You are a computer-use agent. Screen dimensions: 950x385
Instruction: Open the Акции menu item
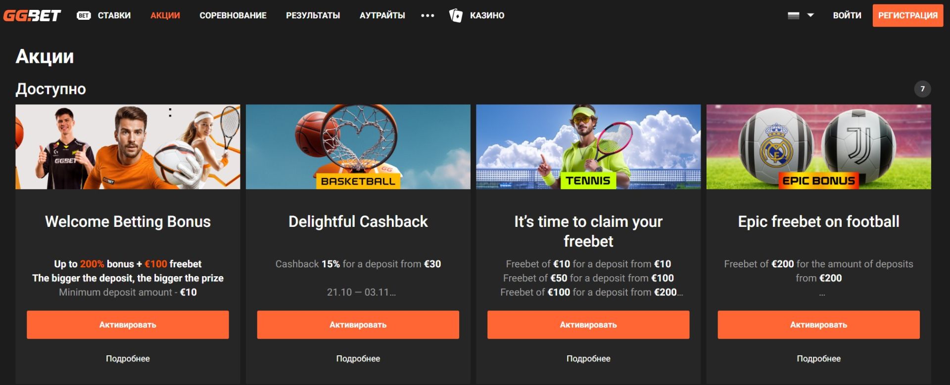point(165,15)
